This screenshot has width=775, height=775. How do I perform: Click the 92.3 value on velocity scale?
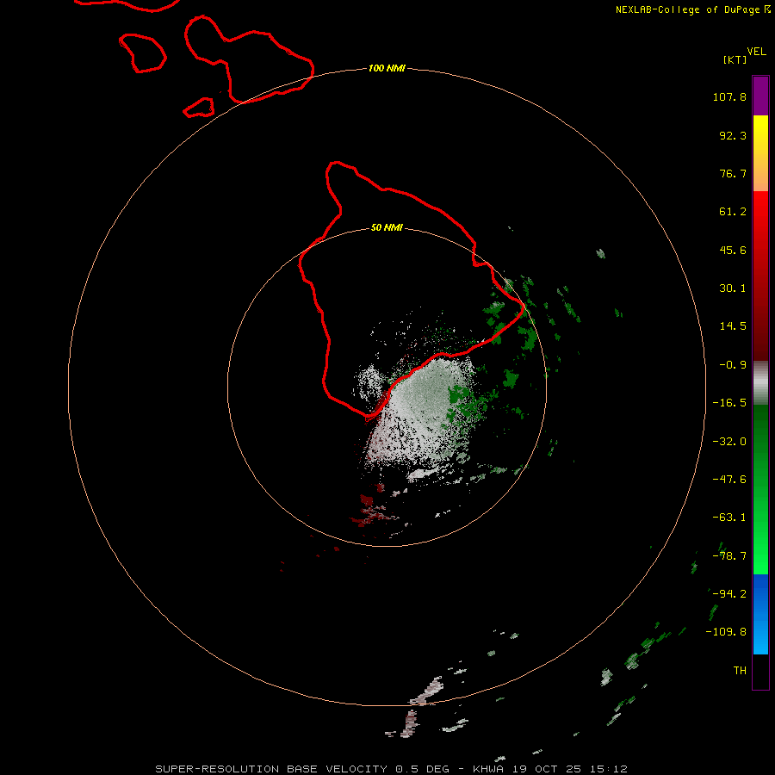(x=733, y=135)
